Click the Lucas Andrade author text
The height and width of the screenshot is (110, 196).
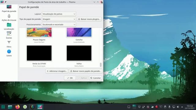click(x=79, y=42)
